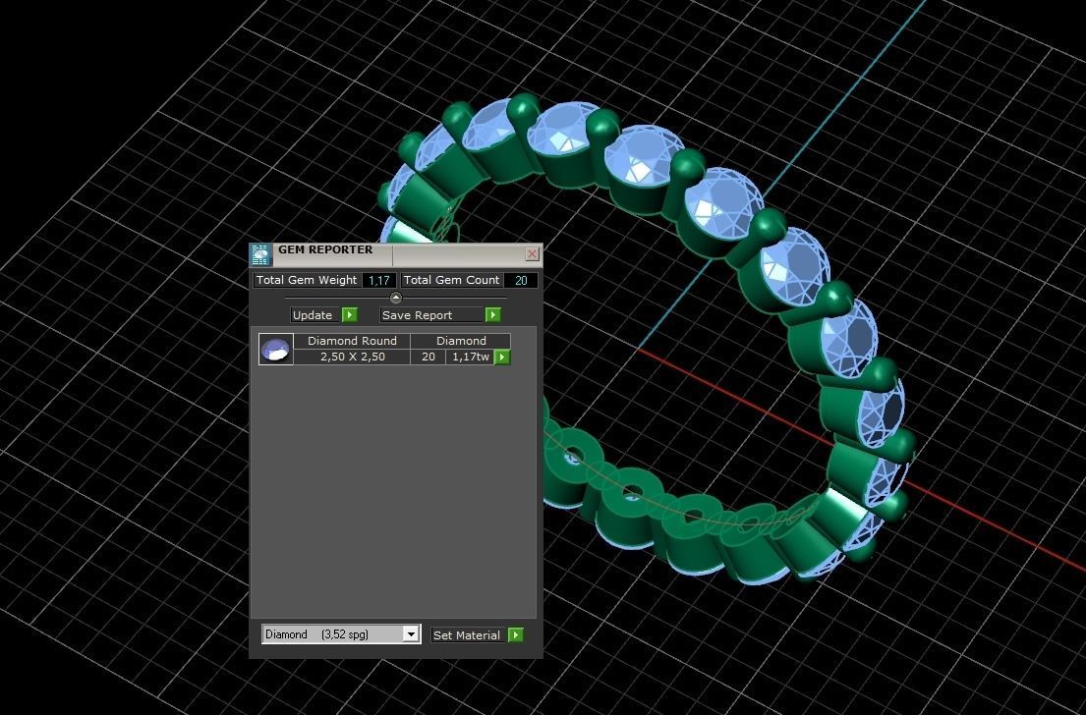This screenshot has width=1086, height=715.
Task: Click the green arrow next to Set Material
Action: tap(516, 634)
